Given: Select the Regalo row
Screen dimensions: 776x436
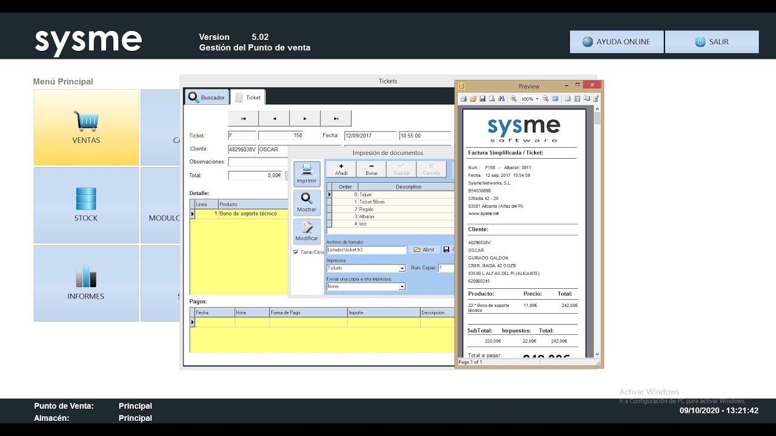Looking at the screenshot, I should pyautogui.click(x=390, y=209).
